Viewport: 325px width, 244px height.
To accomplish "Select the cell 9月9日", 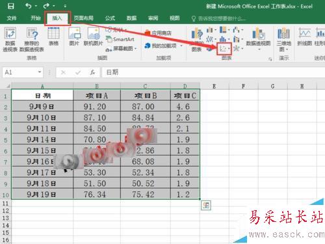I will point(42,107).
